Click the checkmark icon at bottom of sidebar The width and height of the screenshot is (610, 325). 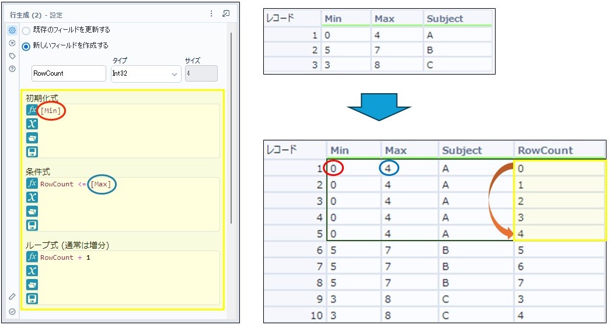(x=12, y=312)
